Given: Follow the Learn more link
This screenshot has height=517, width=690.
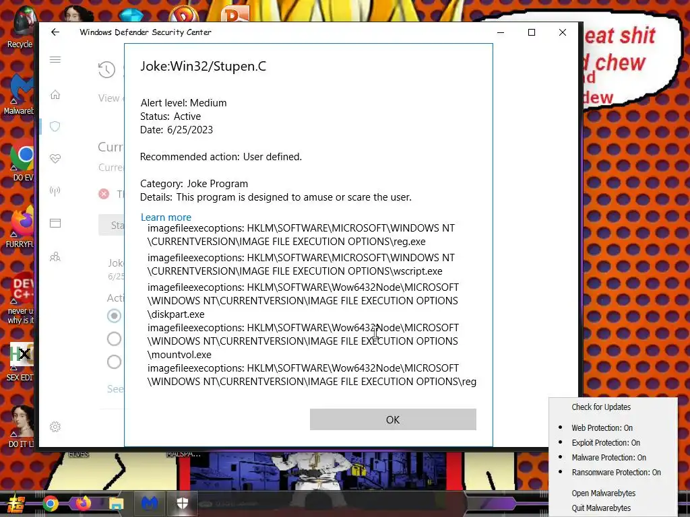Looking at the screenshot, I should (x=166, y=217).
